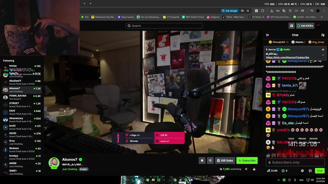Open Drzy channel in sidebar
The image size is (328, 184).
(22, 142)
